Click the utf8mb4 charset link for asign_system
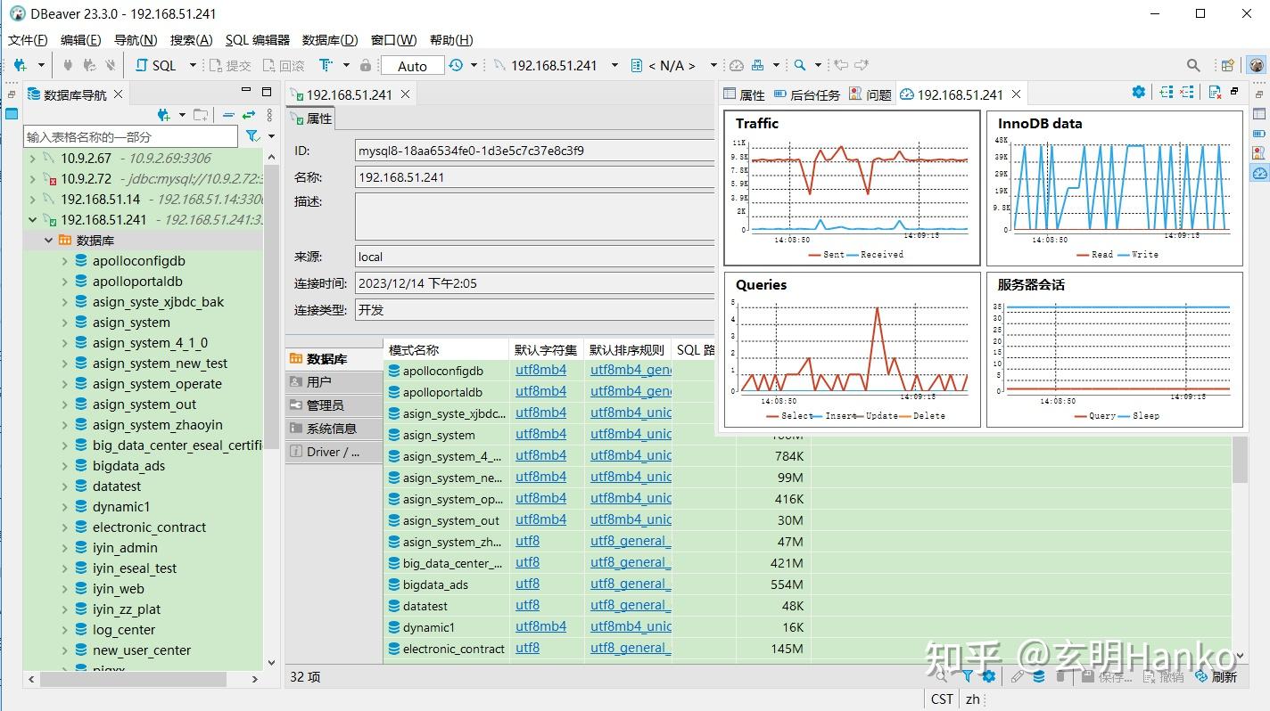Image resolution: width=1270 pixels, height=711 pixels. coord(540,434)
